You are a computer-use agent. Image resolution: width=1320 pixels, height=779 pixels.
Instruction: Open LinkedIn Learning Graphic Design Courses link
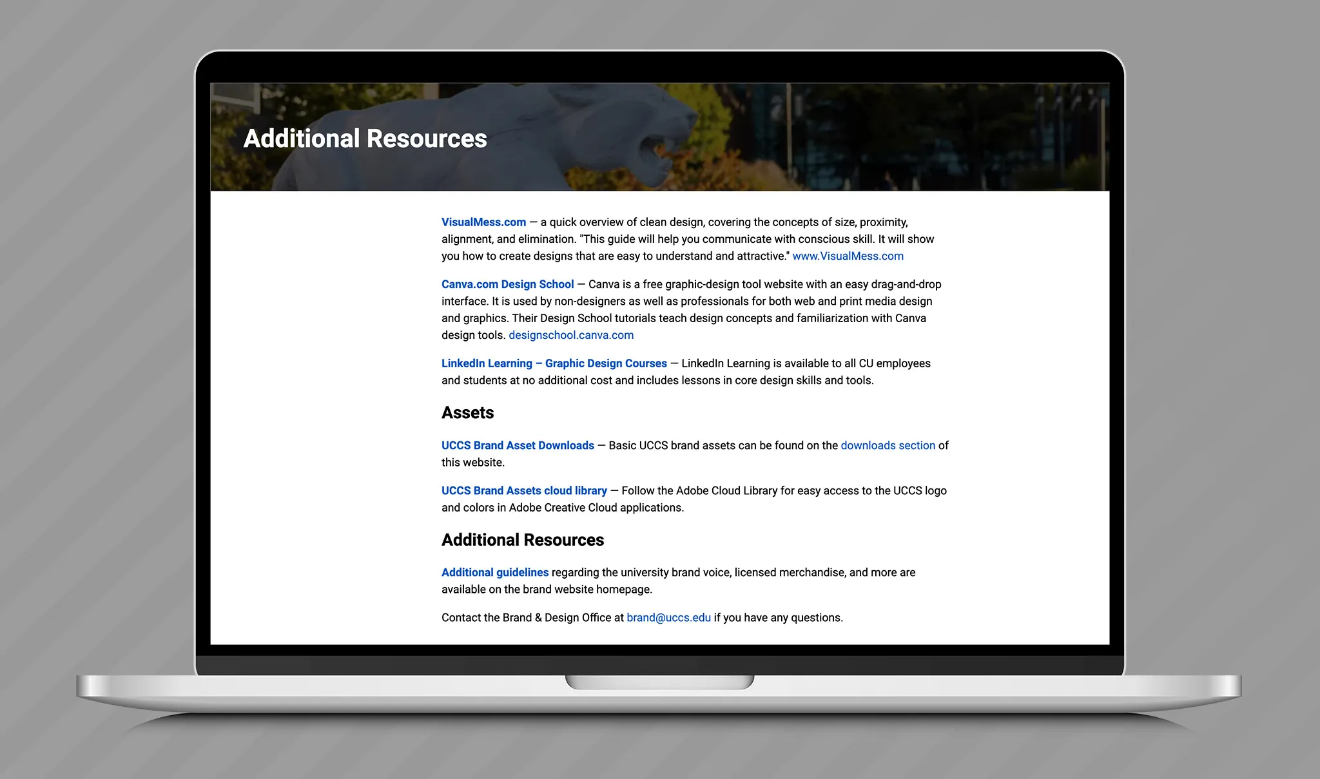coord(554,363)
